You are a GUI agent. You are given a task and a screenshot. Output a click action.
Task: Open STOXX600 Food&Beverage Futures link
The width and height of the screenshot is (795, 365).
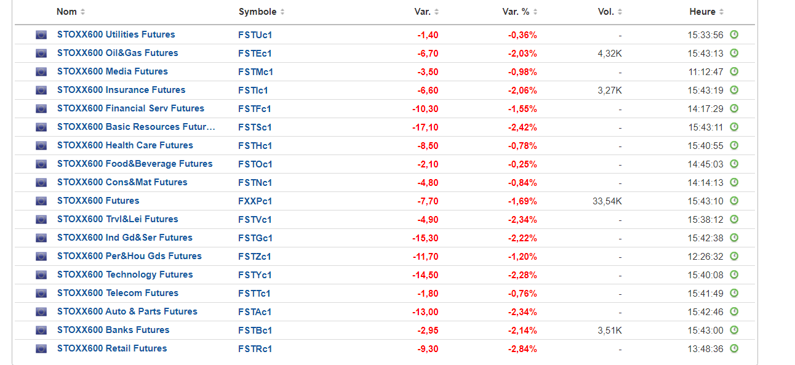pyautogui.click(x=135, y=164)
